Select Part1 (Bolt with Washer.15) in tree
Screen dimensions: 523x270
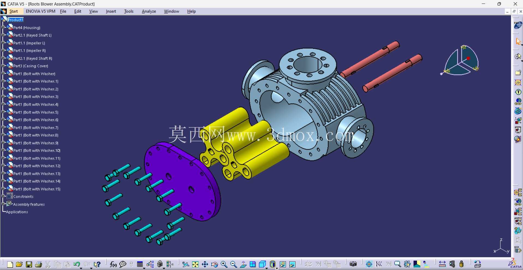pos(37,189)
